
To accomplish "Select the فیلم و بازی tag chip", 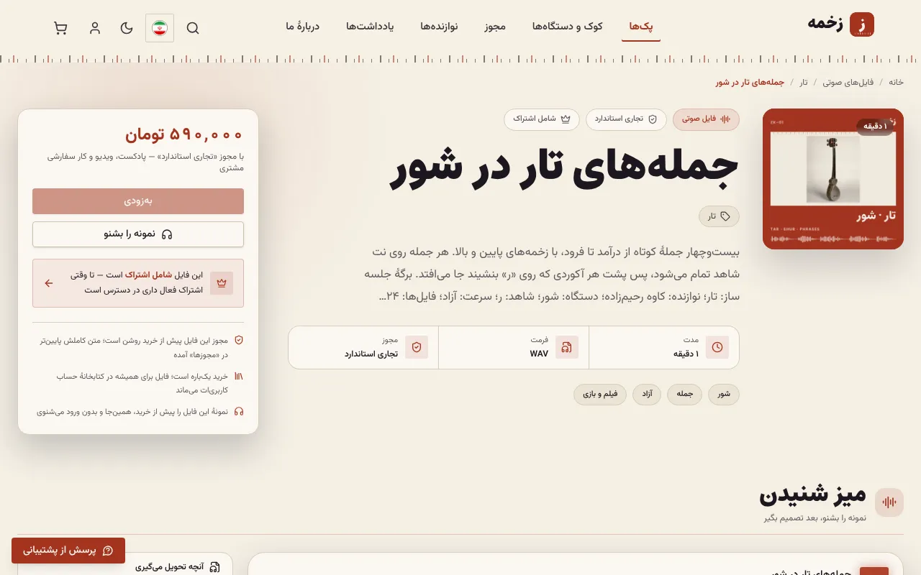I will pyautogui.click(x=600, y=395).
